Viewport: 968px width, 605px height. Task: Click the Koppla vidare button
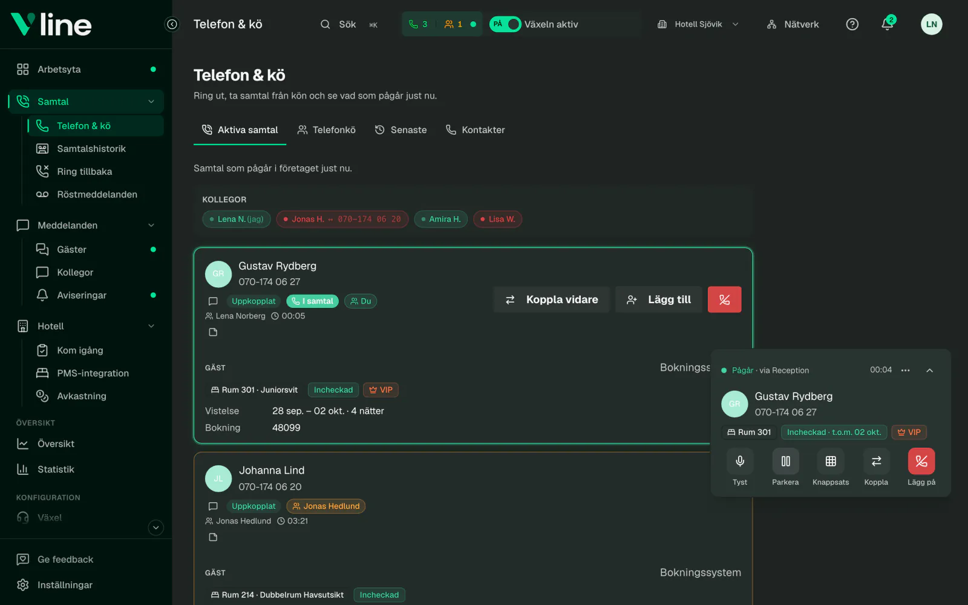tap(551, 299)
